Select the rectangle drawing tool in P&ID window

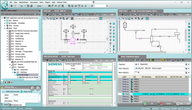(54, 18)
